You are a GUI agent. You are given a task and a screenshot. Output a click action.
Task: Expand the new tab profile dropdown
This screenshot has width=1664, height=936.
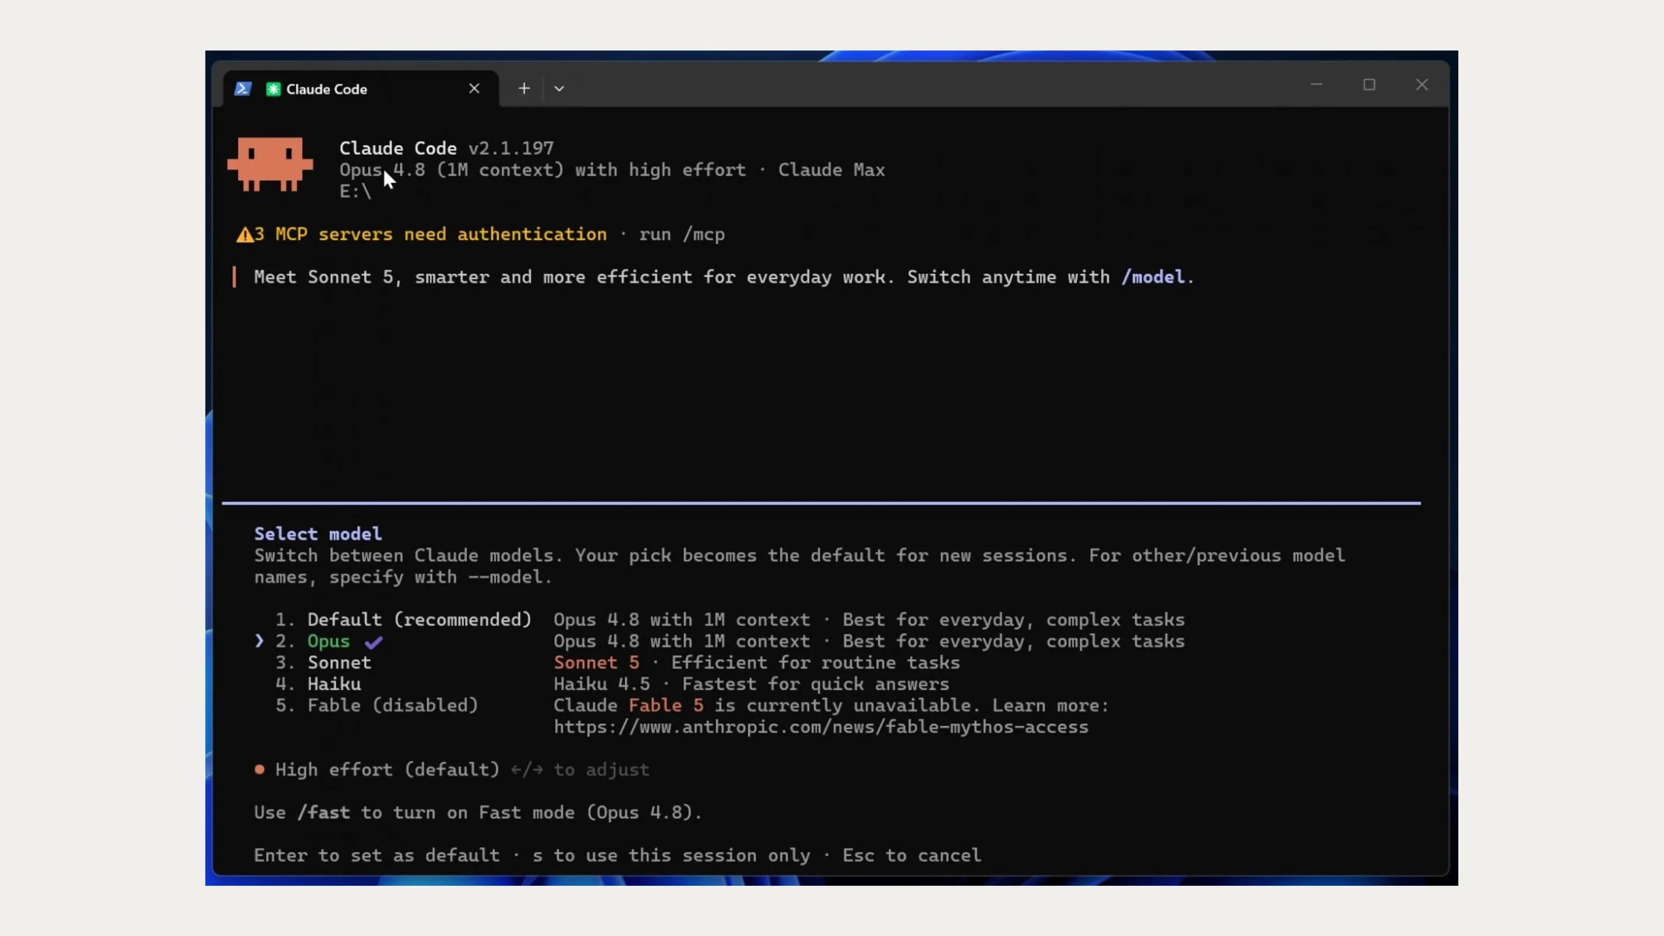[559, 88]
